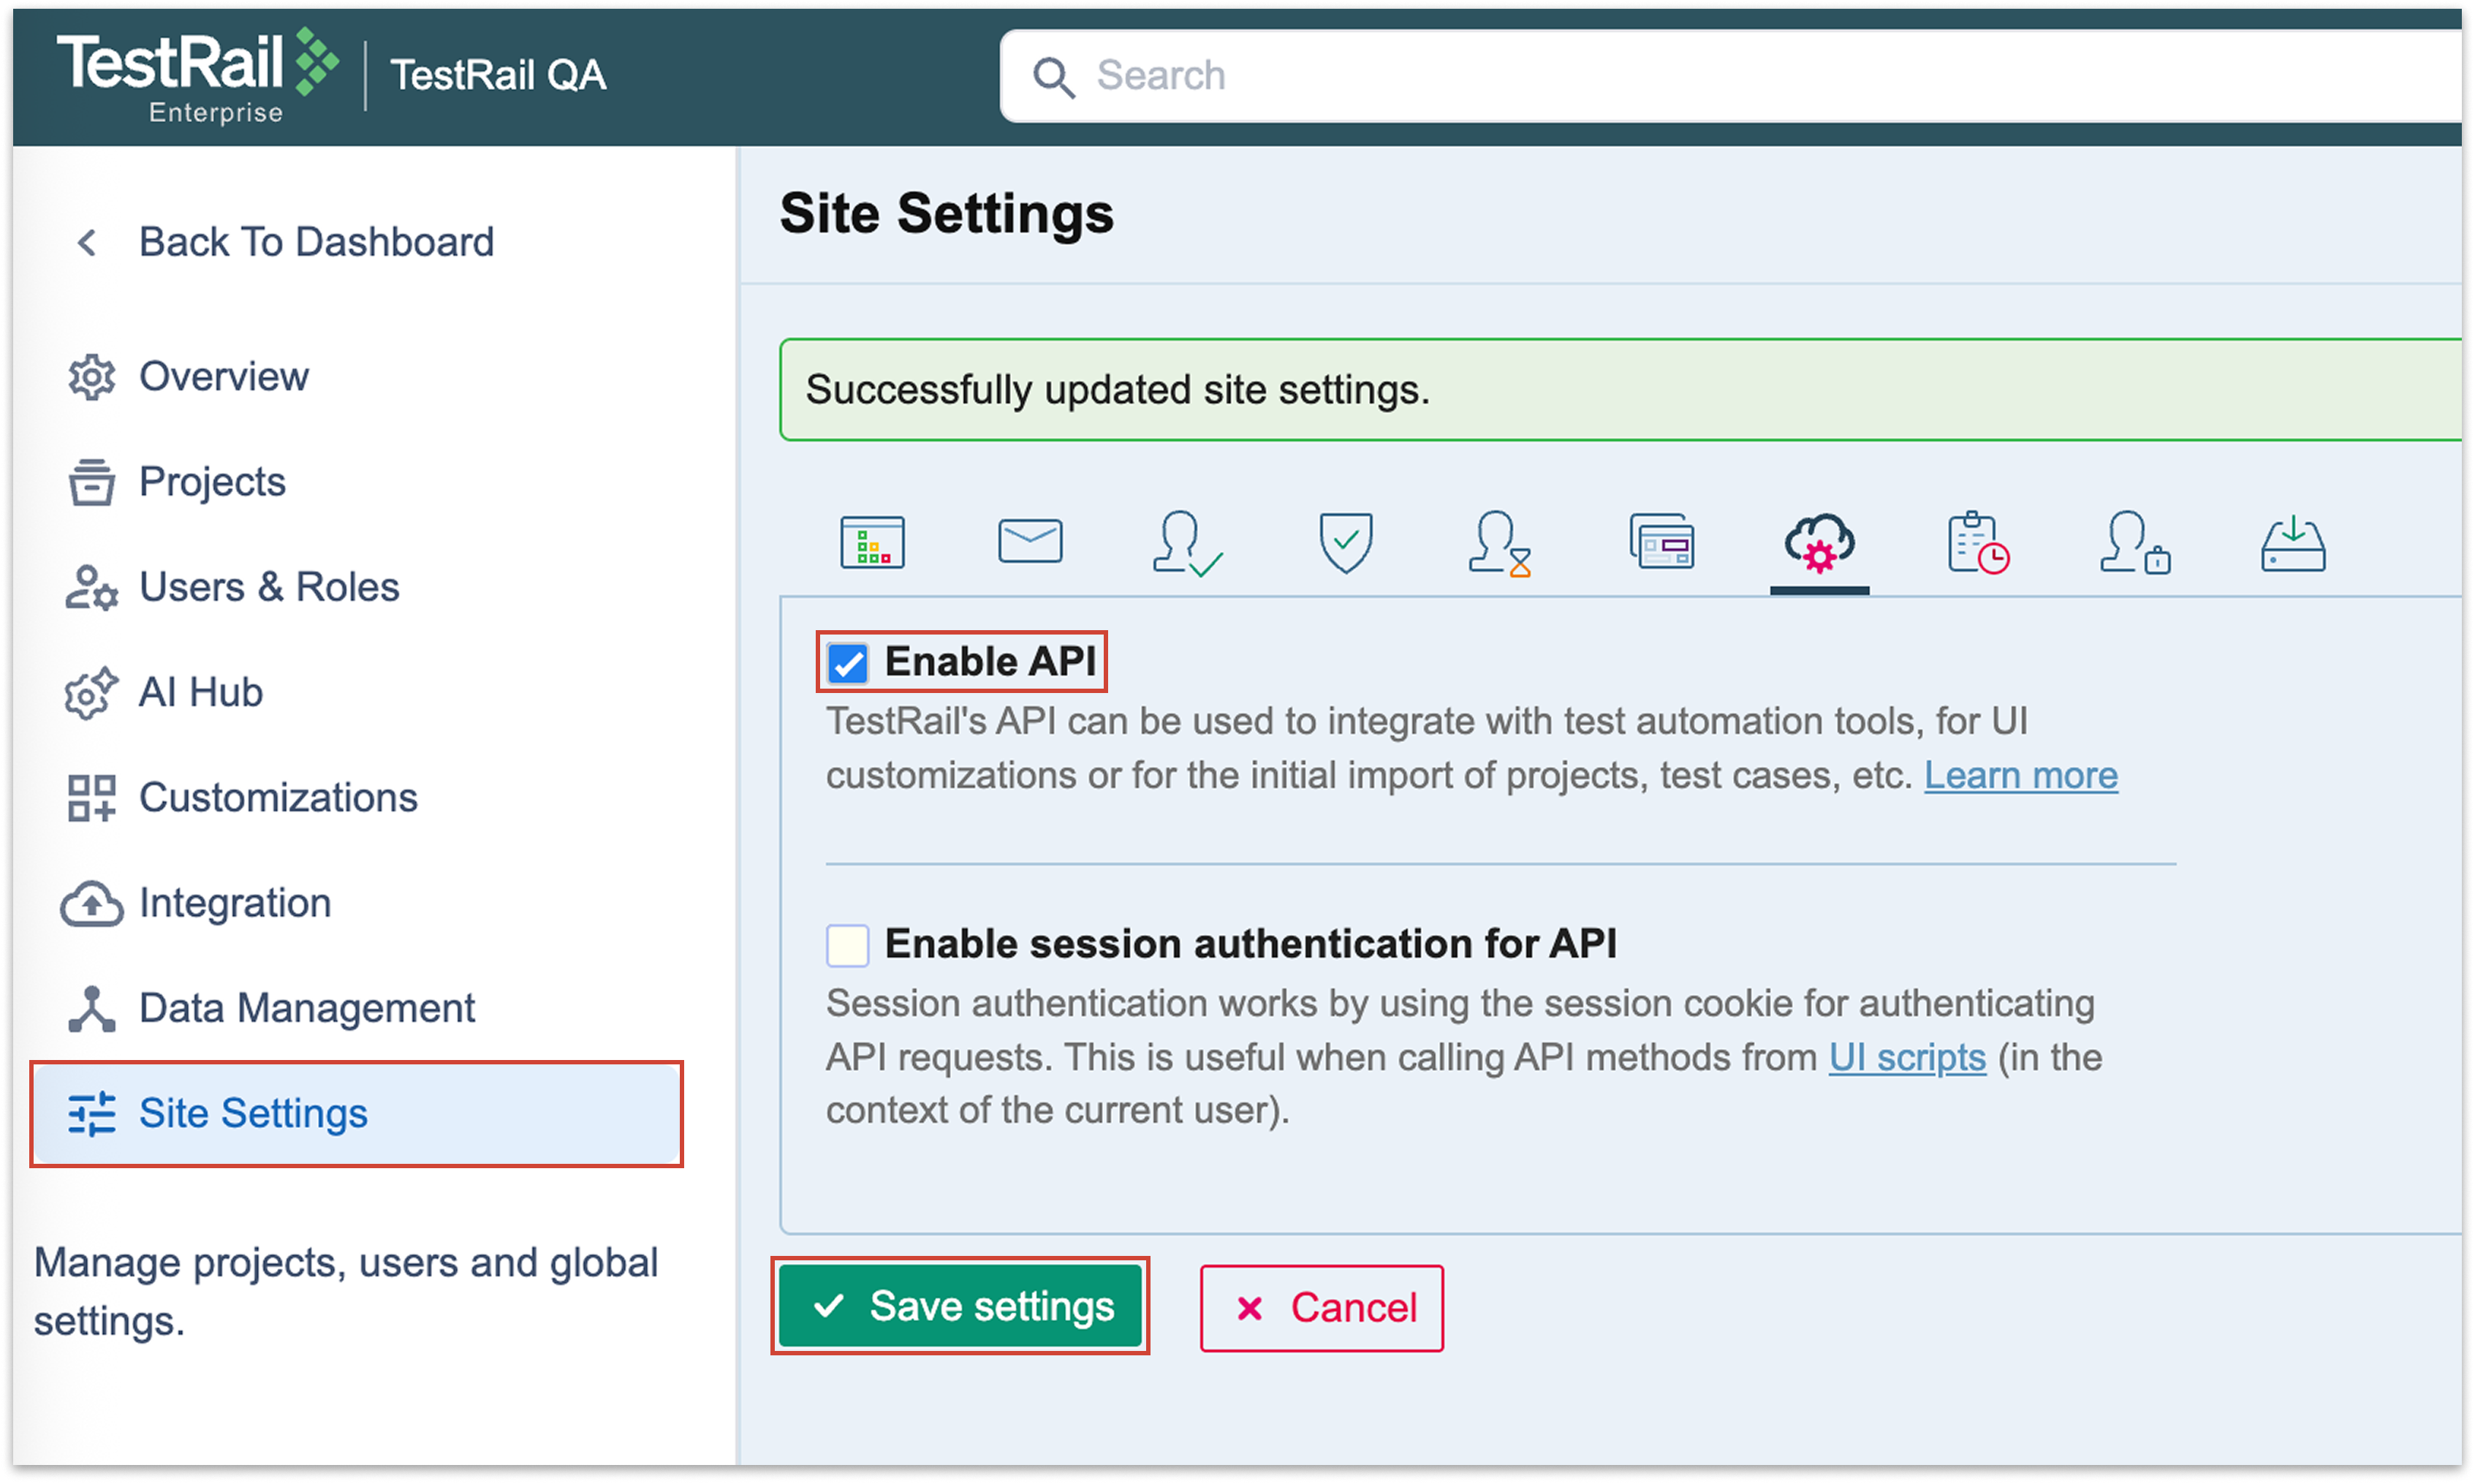The width and height of the screenshot is (2475, 1484).
Task: Open the Application settings tab icon
Action: coord(871,542)
